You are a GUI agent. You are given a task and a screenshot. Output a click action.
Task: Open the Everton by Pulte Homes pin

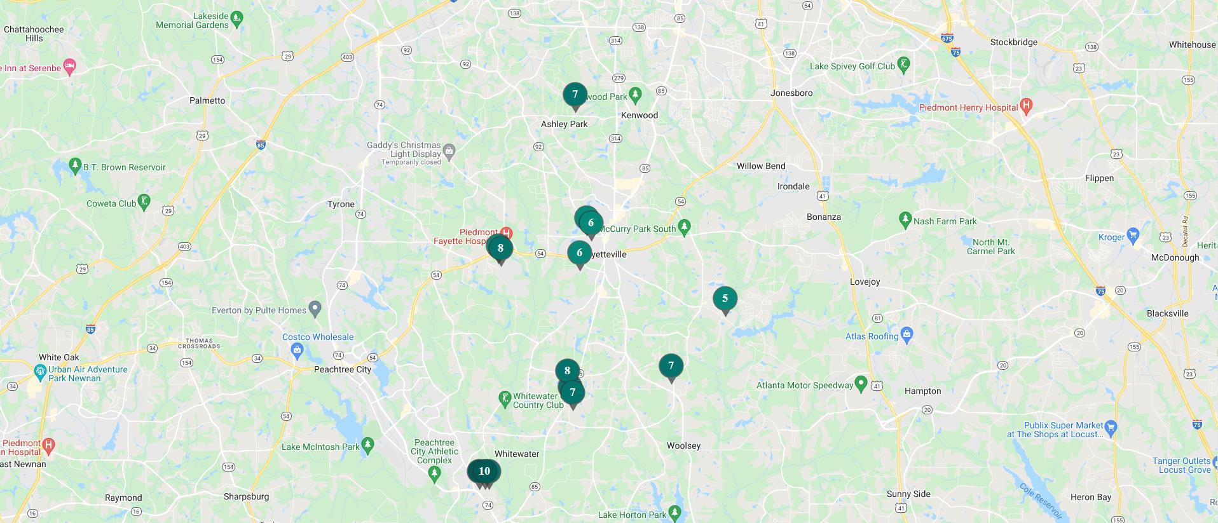(316, 309)
